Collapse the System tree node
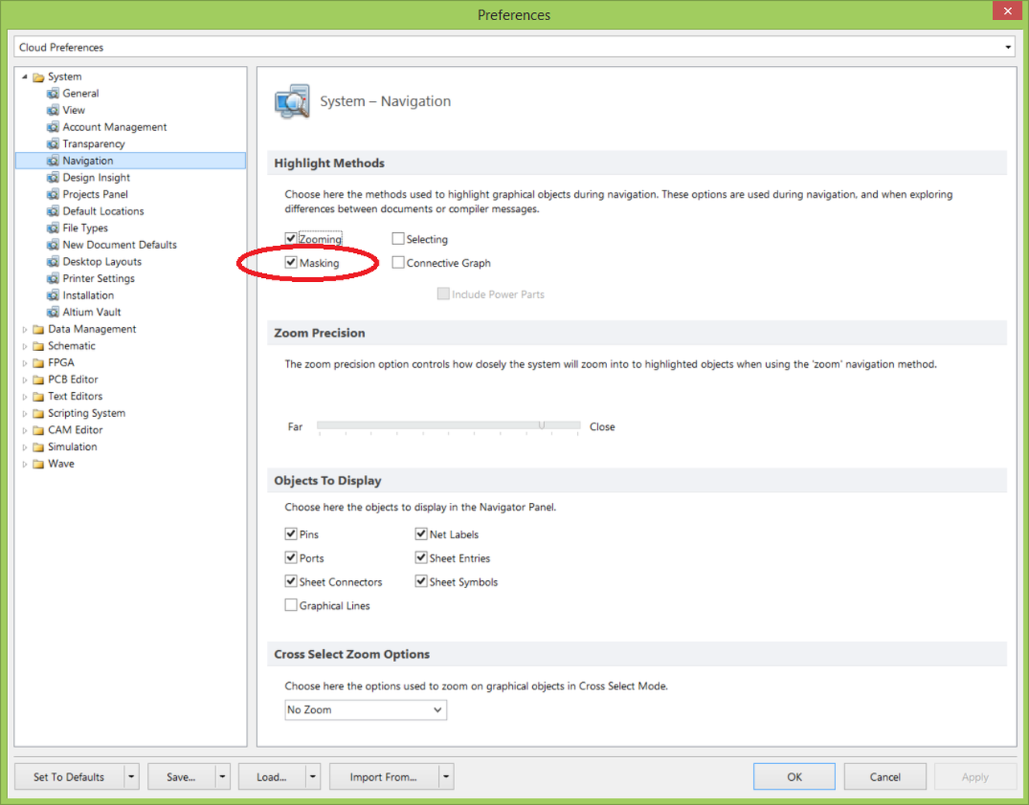The image size is (1029, 805). click(x=25, y=77)
